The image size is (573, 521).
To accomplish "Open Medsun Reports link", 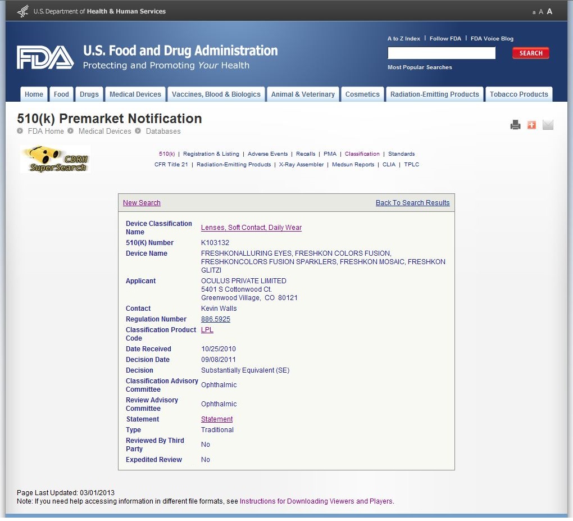I will (x=353, y=165).
